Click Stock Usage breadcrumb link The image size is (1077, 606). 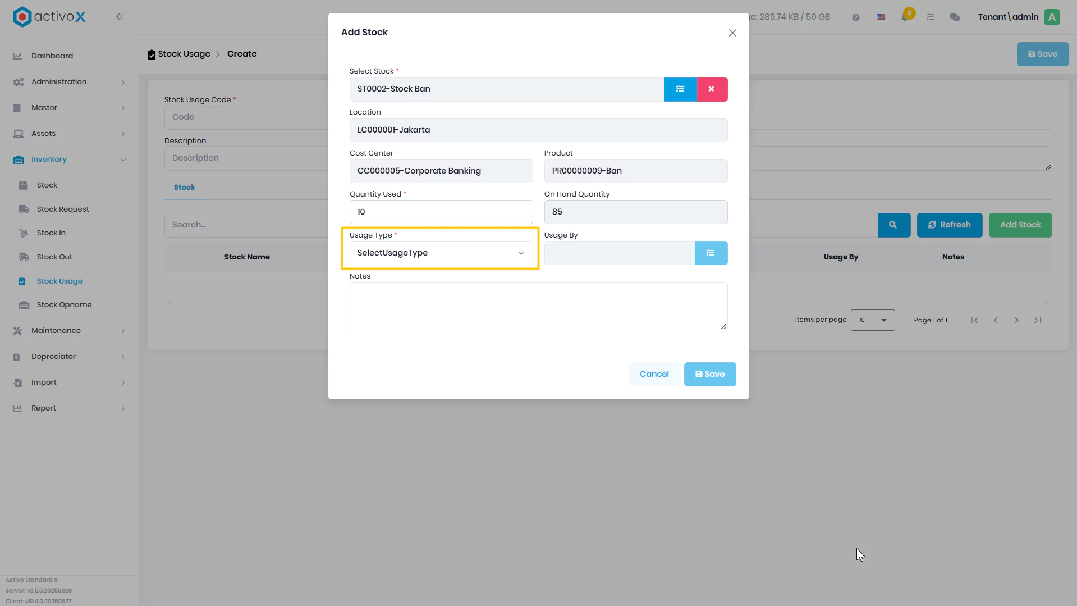[x=184, y=54]
